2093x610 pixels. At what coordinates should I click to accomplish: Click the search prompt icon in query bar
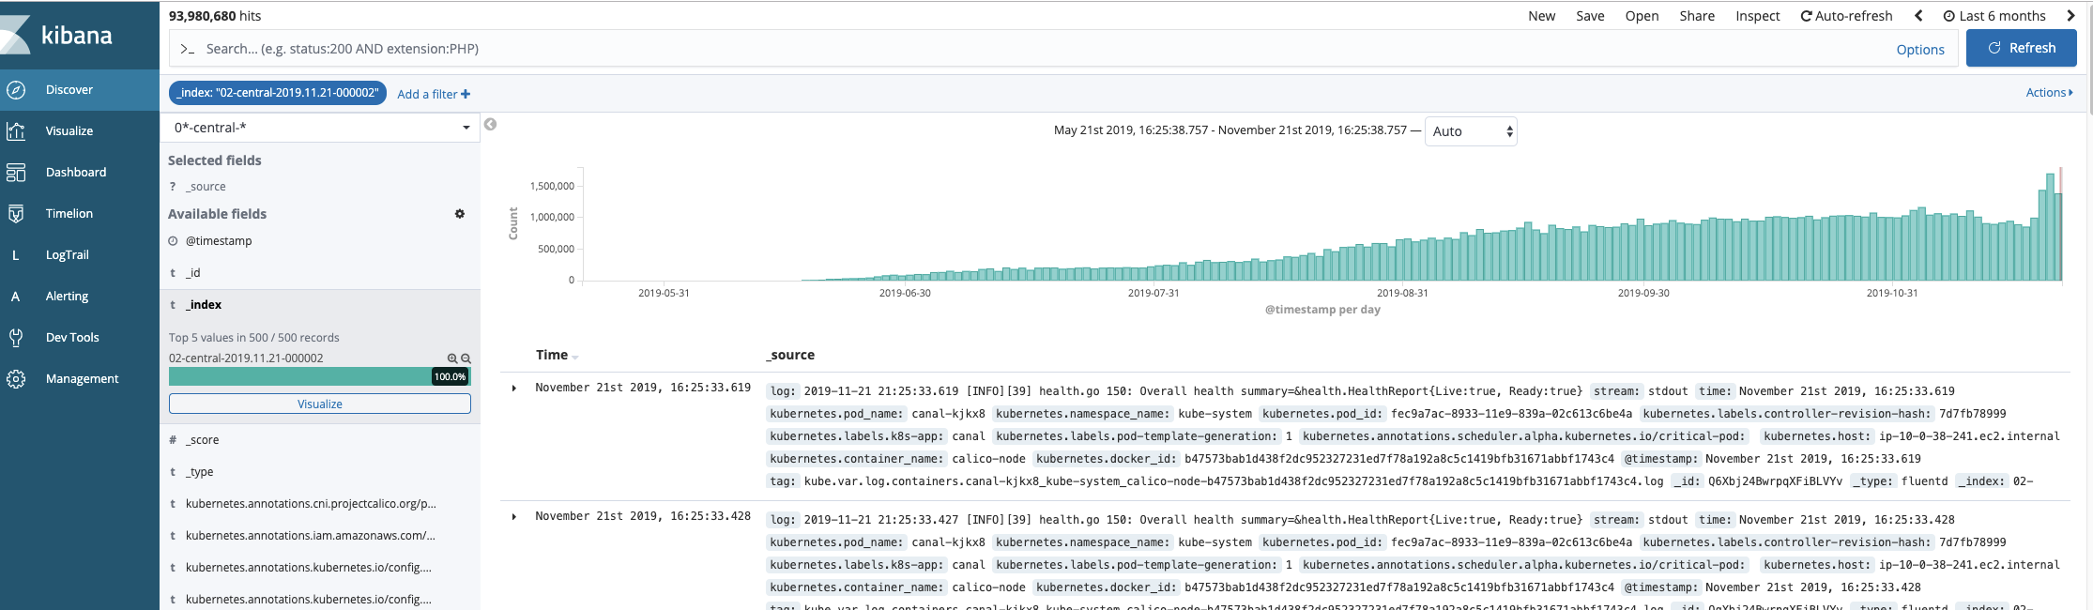[187, 49]
